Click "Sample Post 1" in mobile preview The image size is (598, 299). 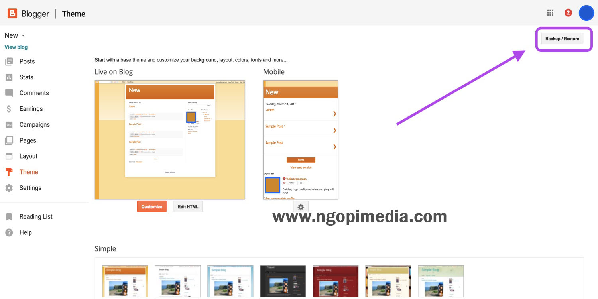coord(275,126)
